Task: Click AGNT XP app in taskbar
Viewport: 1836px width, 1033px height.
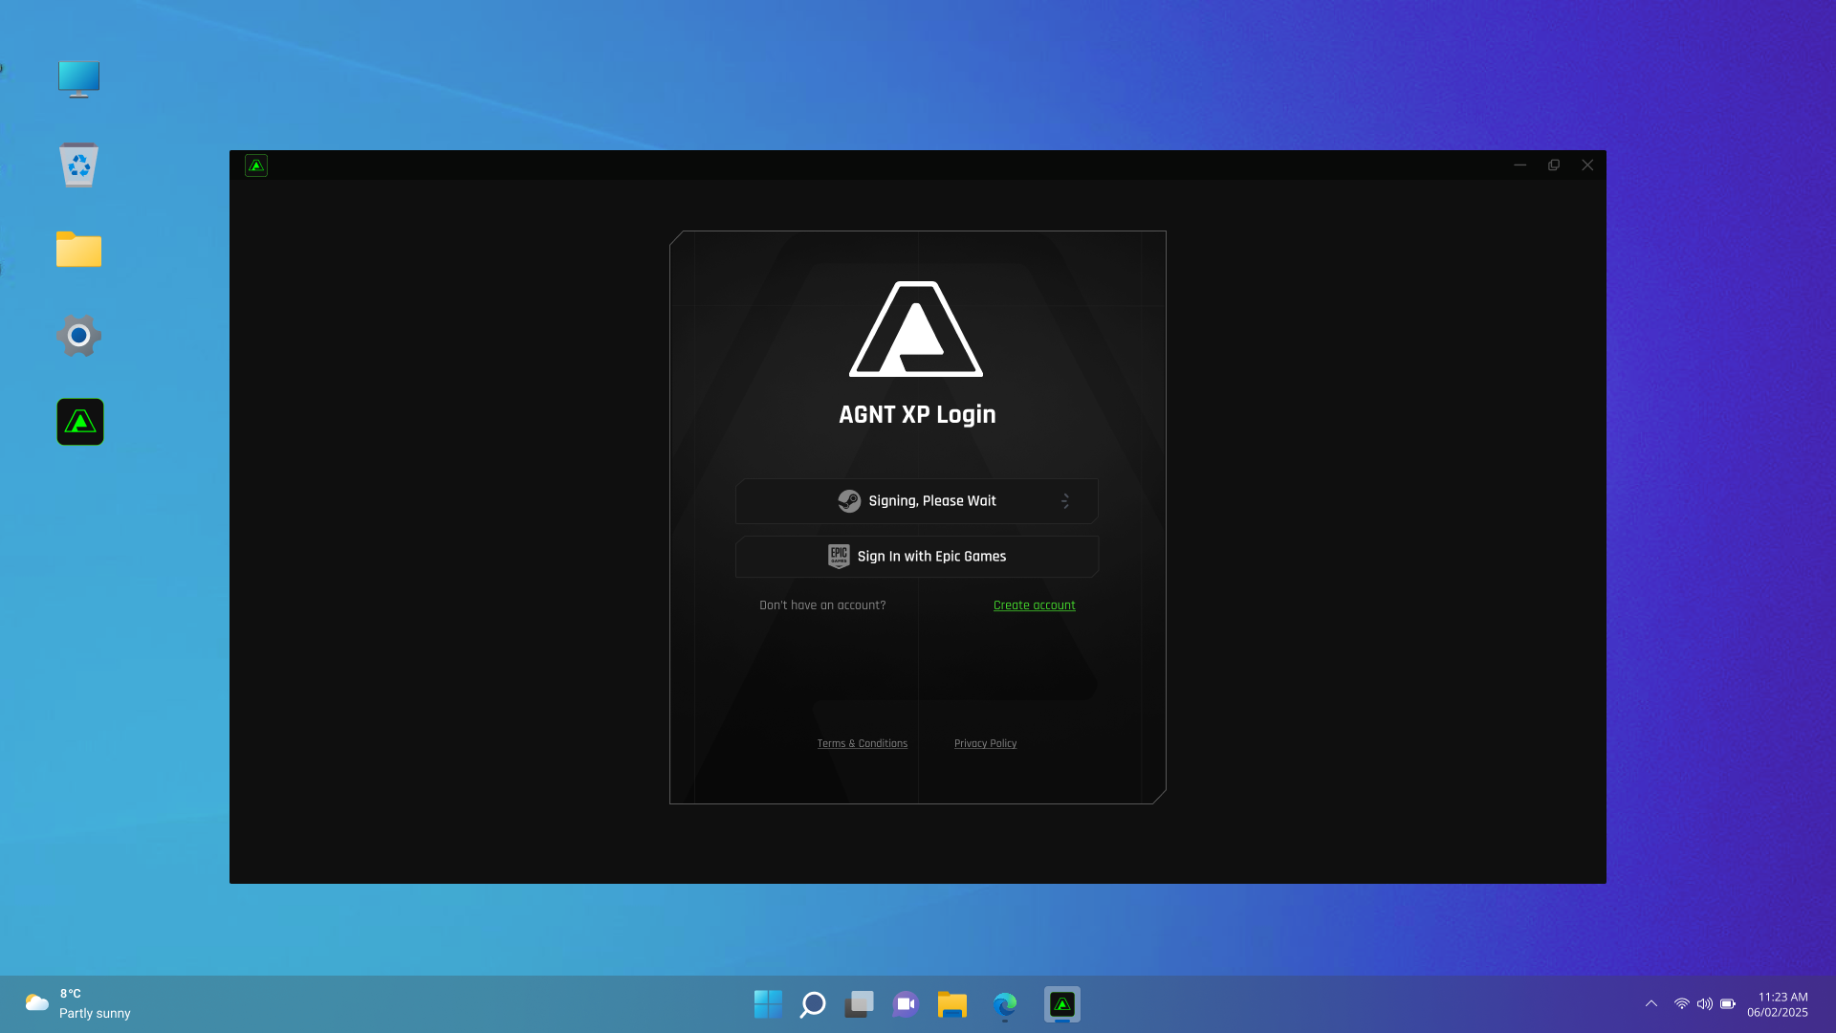Action: [x=1062, y=1004]
